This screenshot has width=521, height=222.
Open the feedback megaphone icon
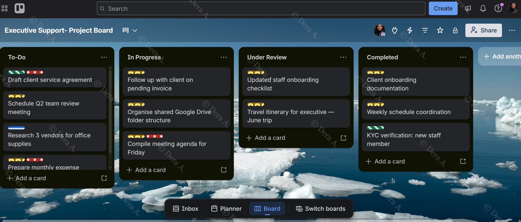(x=468, y=9)
